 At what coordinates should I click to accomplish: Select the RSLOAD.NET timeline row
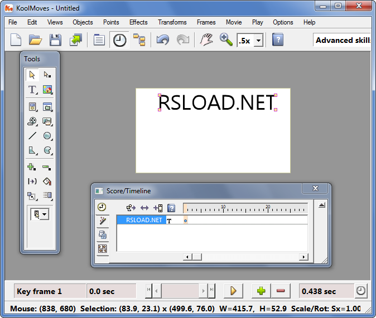coord(142,220)
